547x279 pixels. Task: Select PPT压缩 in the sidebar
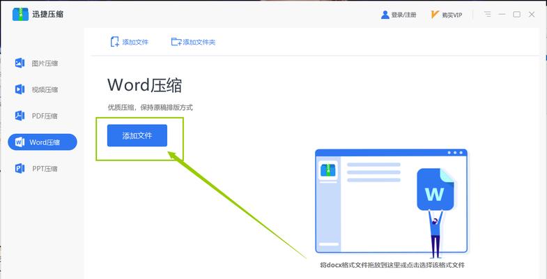point(36,169)
